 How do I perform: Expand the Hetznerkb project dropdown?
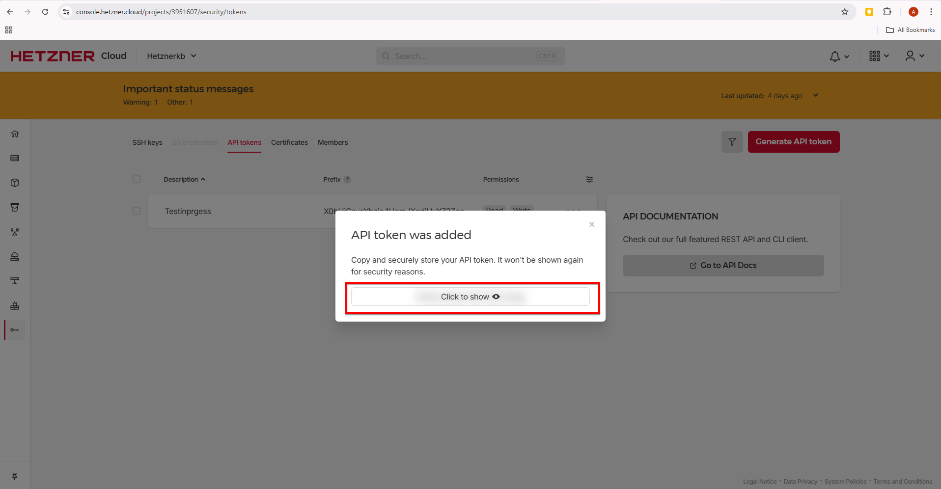pos(171,56)
